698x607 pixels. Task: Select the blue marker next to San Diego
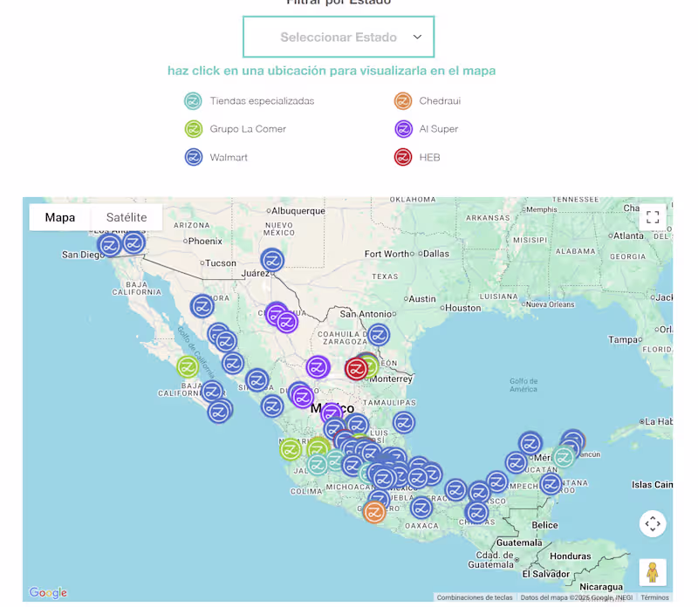coord(110,245)
